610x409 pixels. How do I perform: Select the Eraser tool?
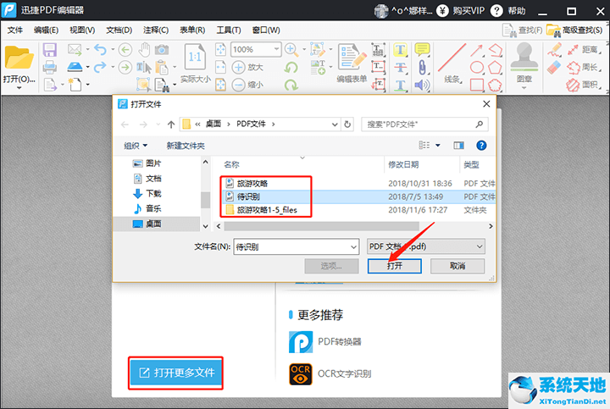554,67
